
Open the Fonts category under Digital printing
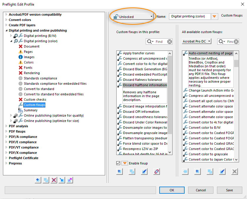(28, 68)
